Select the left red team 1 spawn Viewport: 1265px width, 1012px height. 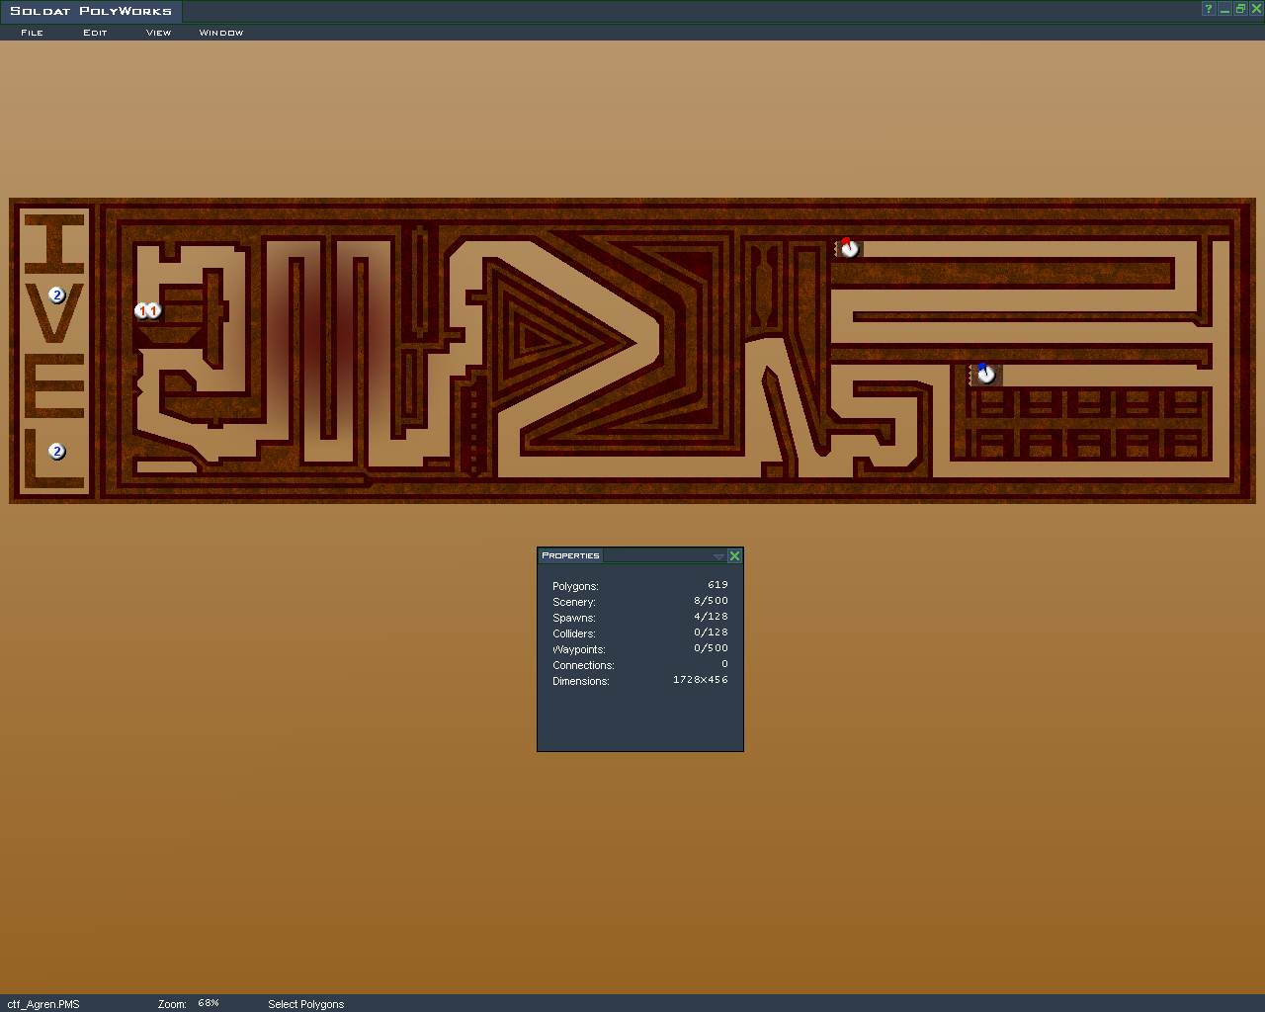(x=141, y=311)
